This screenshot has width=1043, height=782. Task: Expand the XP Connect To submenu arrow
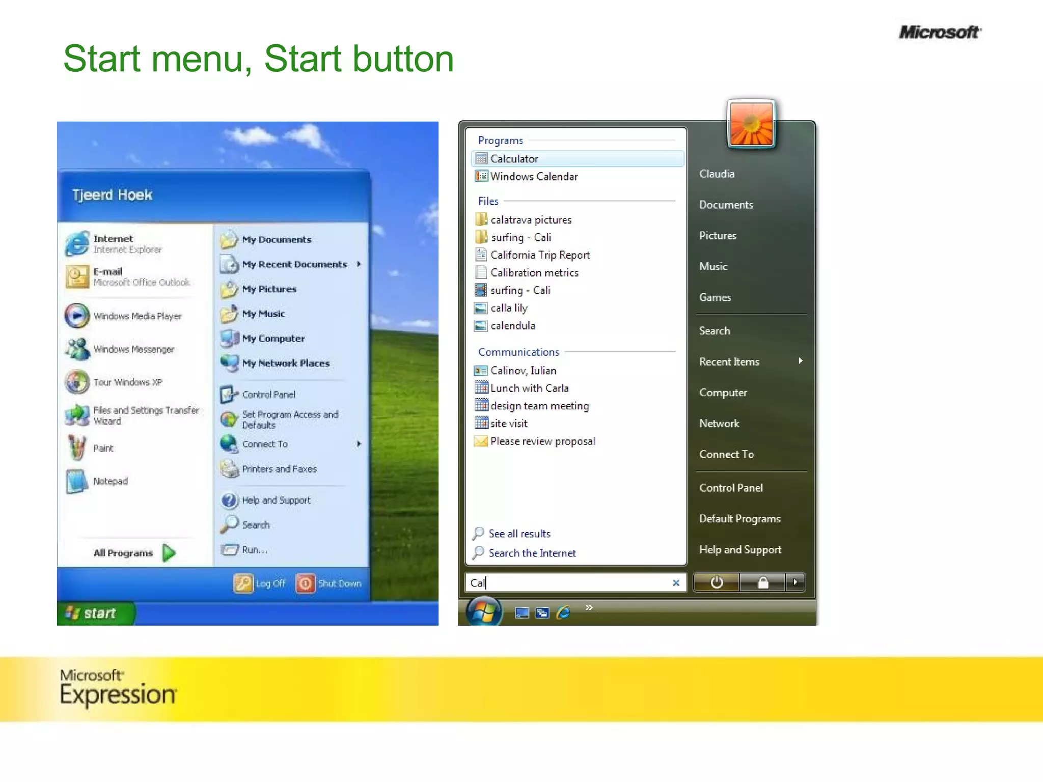pyautogui.click(x=359, y=444)
